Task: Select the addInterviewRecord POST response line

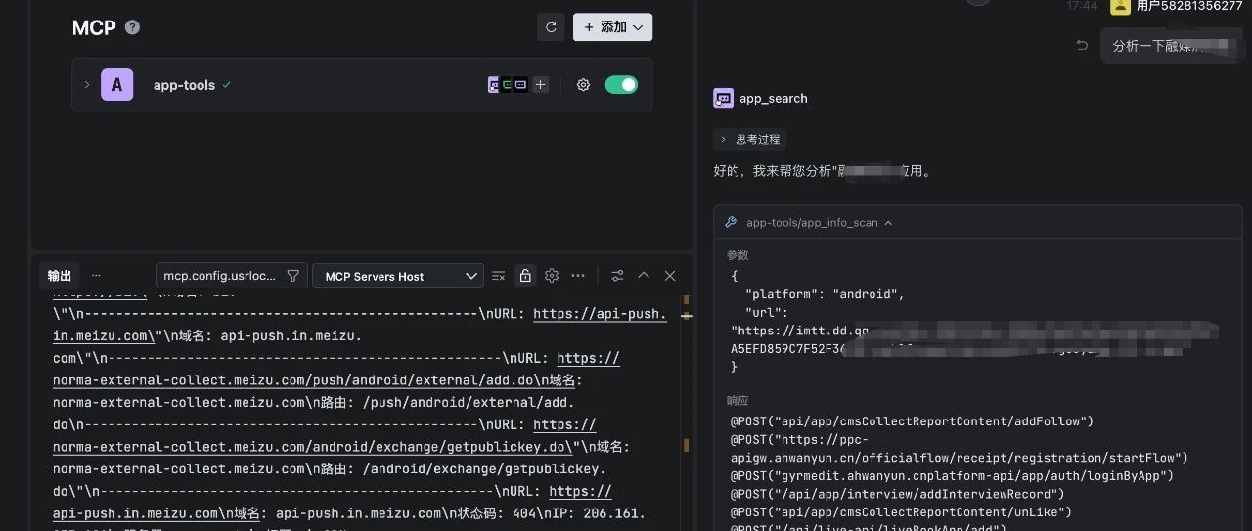Action: pyautogui.click(x=897, y=494)
